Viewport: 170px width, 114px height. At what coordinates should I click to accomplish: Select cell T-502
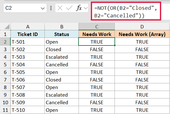point(28,49)
